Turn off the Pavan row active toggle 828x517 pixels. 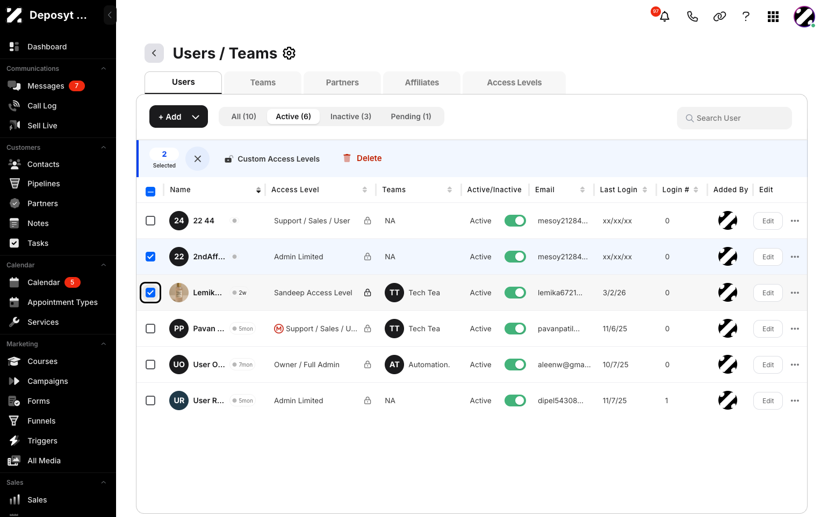pos(515,329)
